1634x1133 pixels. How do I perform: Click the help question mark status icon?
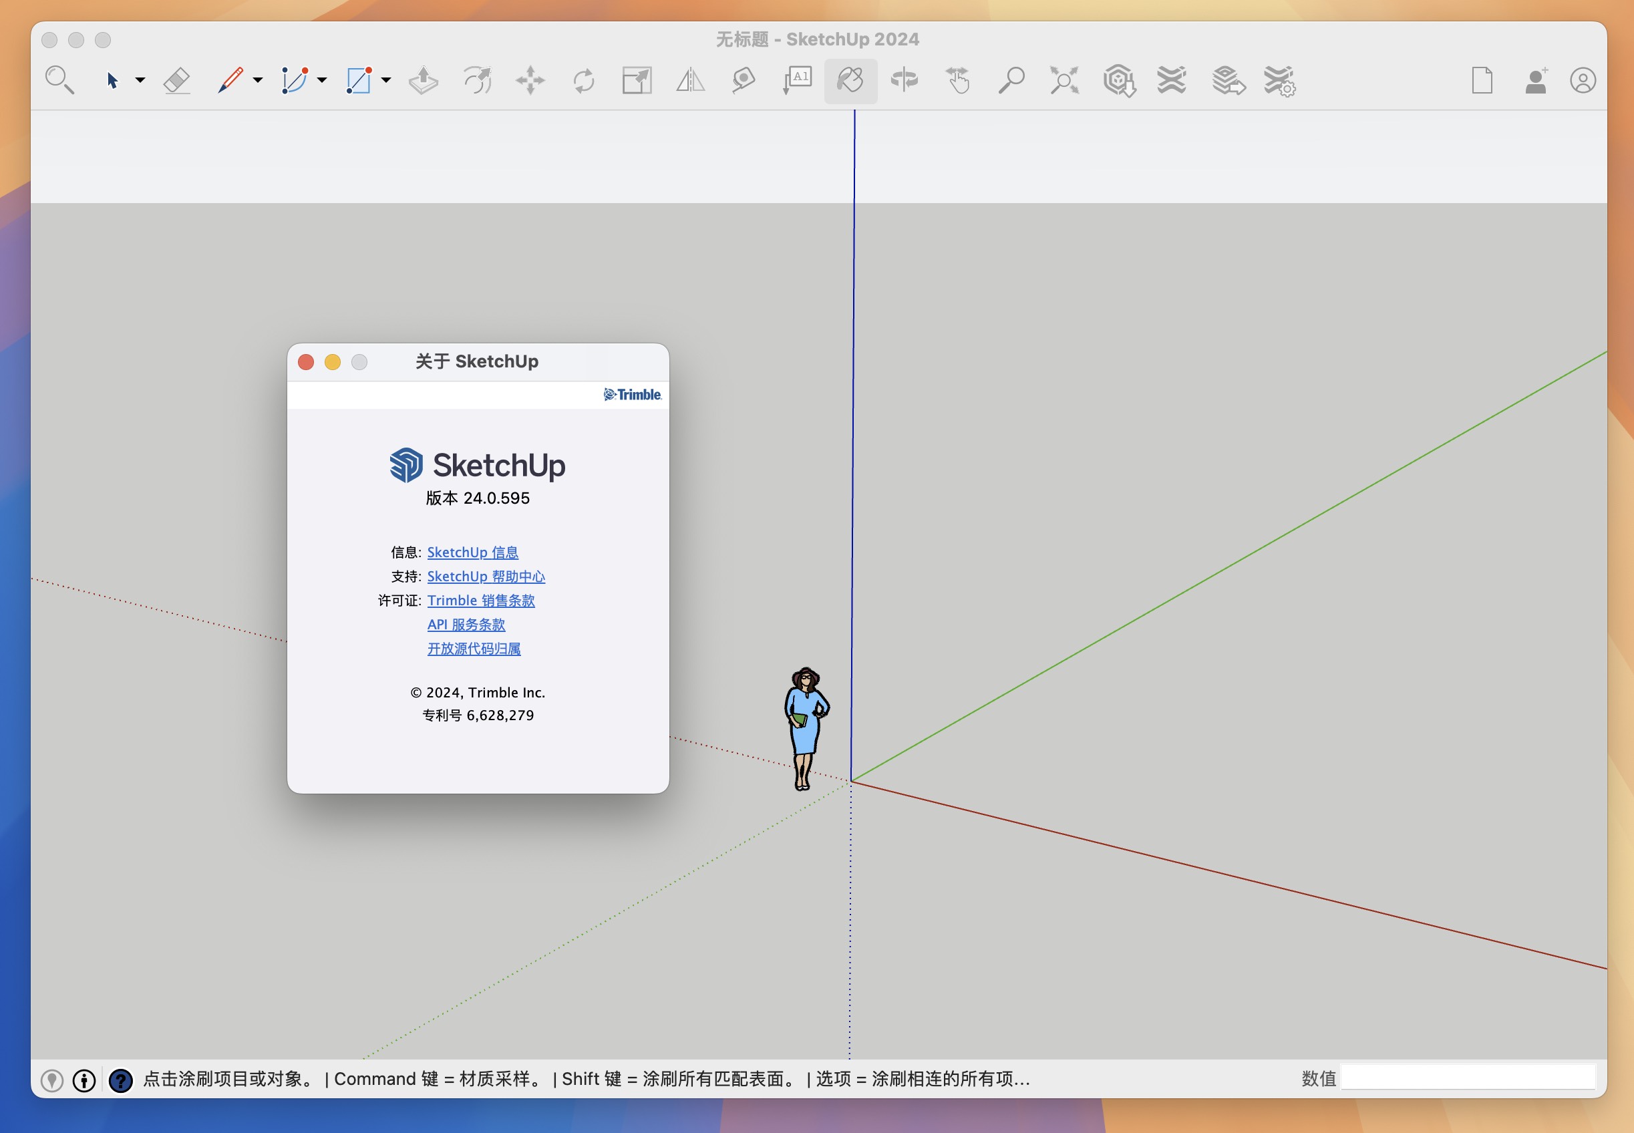coord(120,1080)
